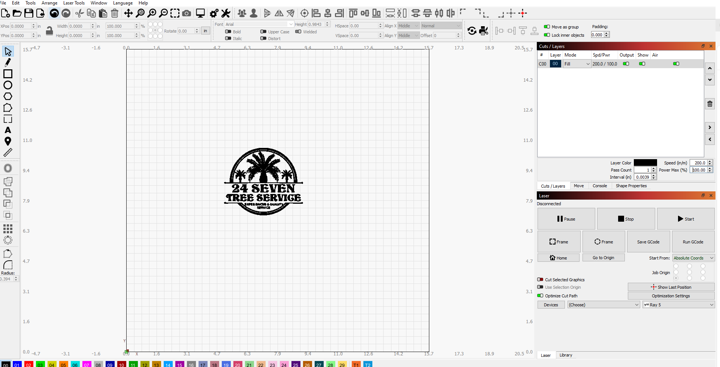This screenshot has width=720, height=367.
Task: Switch to the Console tab
Action: 600,186
